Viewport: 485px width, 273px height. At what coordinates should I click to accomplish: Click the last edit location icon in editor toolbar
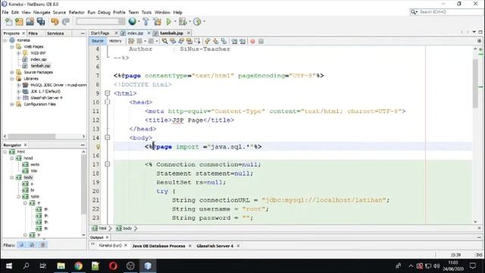pos(131,41)
